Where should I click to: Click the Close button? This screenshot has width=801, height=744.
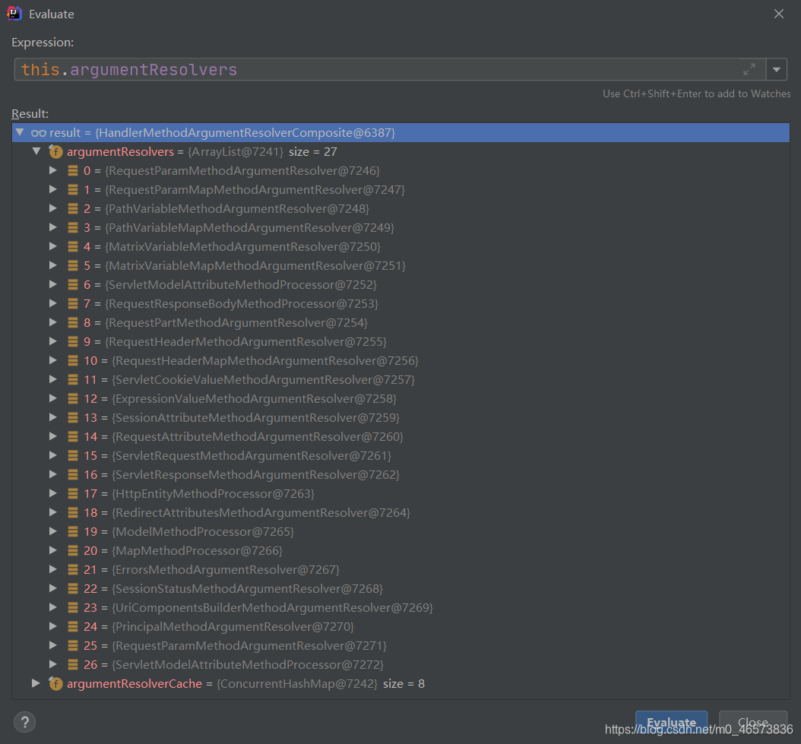[x=752, y=722]
